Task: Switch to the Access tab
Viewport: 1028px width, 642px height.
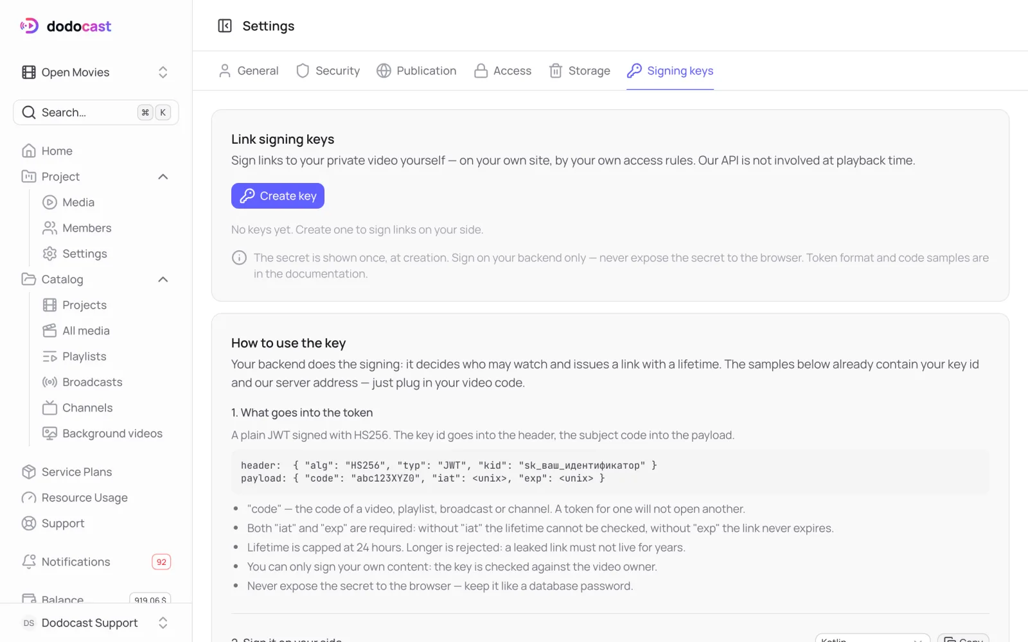Action: tap(502, 71)
